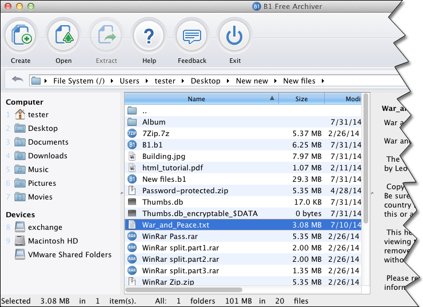Click the Feedback speech bubble icon

point(191,37)
